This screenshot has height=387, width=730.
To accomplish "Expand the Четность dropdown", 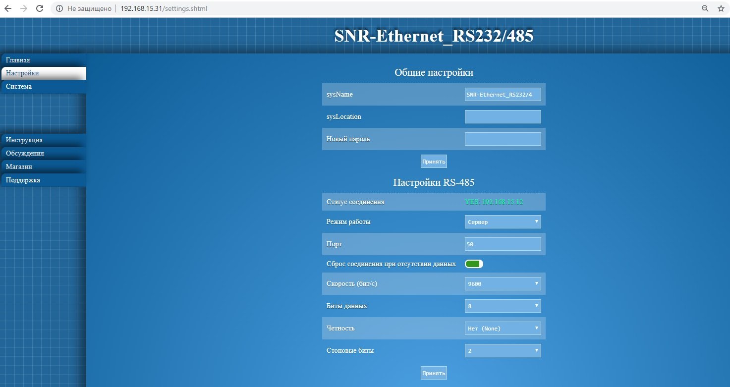I will coord(503,329).
